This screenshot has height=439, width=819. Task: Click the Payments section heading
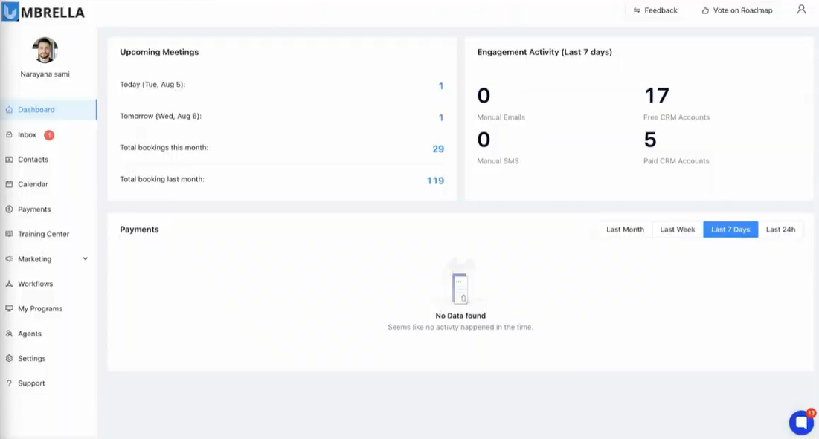139,230
